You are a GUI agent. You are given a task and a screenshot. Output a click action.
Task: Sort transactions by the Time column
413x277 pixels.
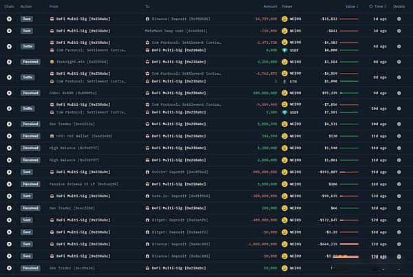coord(379,6)
